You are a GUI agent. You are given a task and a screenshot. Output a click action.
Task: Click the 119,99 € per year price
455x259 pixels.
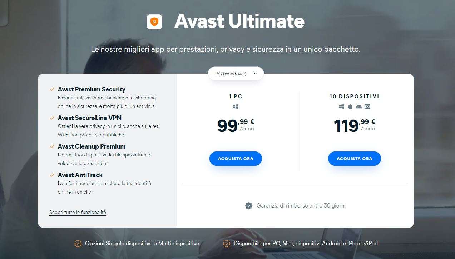click(354, 125)
